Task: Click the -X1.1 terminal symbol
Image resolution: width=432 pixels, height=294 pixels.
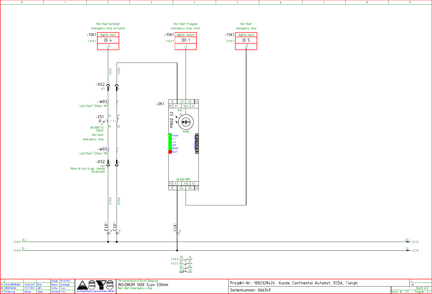Action: (x=177, y=233)
